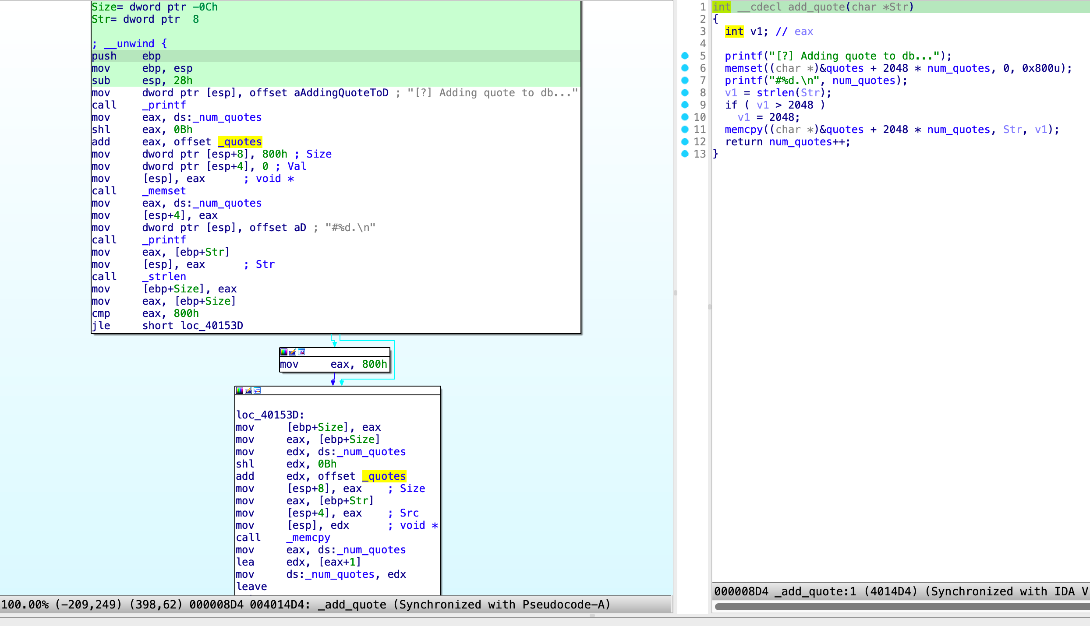1090x626 pixels.
Task: Click 'shl edx, 0Bh' instruction
Action: pos(286,464)
